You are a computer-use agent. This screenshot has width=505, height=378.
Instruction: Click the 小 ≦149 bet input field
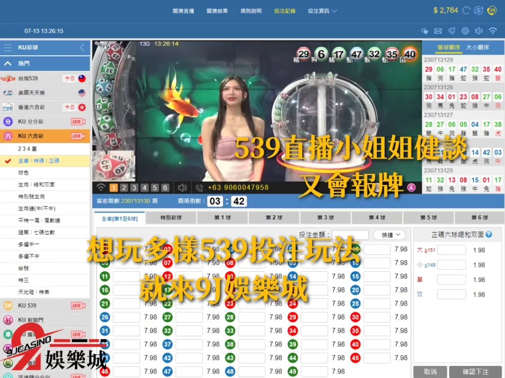451,265
